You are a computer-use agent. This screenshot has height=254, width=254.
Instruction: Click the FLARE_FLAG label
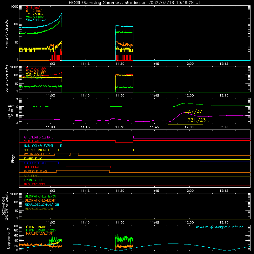coord(33,158)
